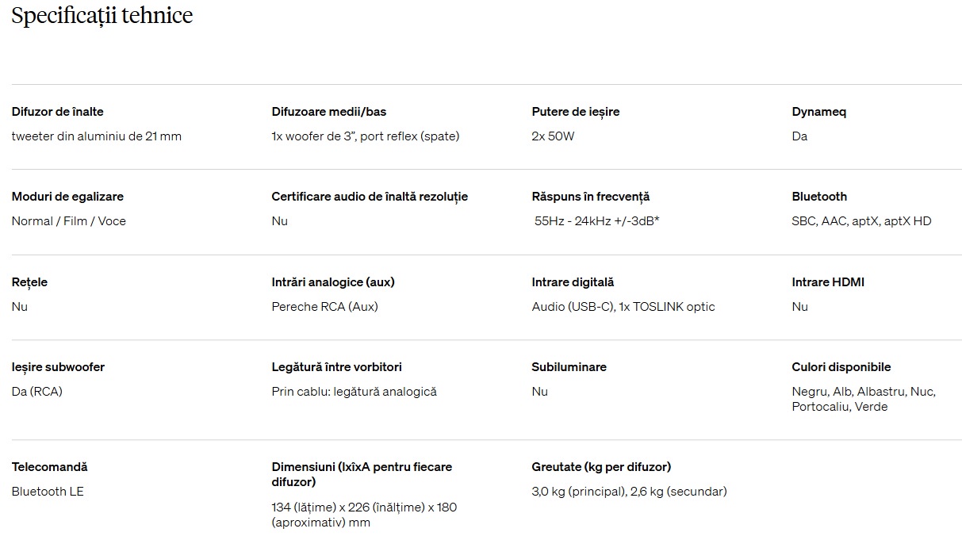Click the 'Bluetooth LE' remote value
Viewport: 962px width, 540px height.
tap(48, 492)
